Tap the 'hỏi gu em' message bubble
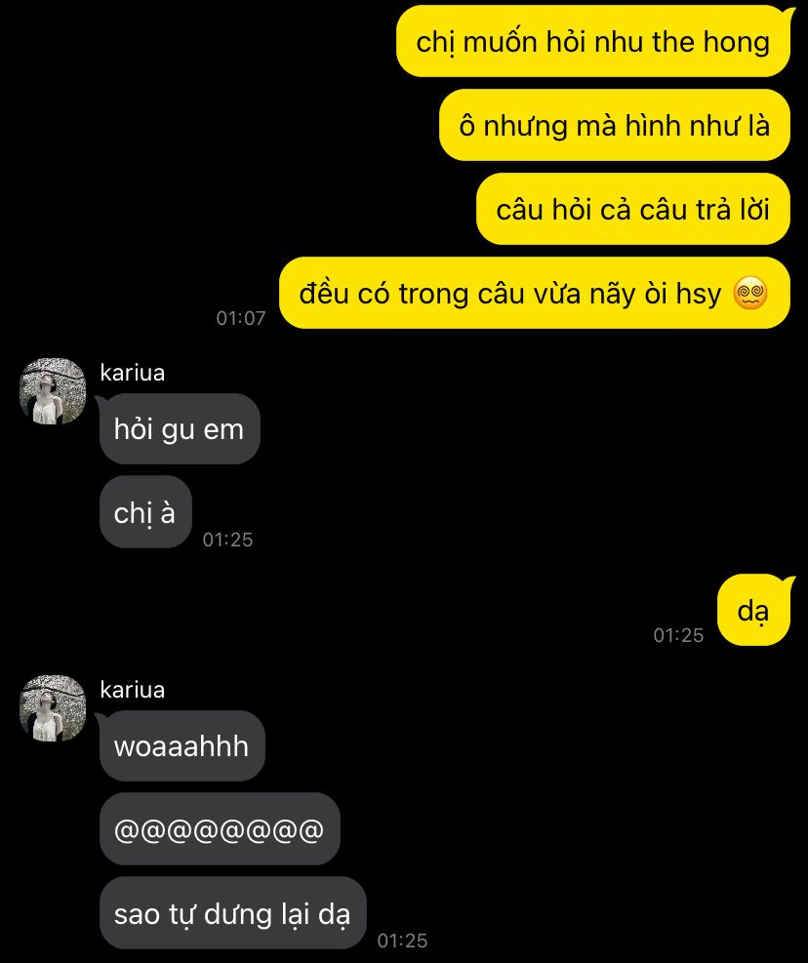The image size is (808, 963). (180, 428)
